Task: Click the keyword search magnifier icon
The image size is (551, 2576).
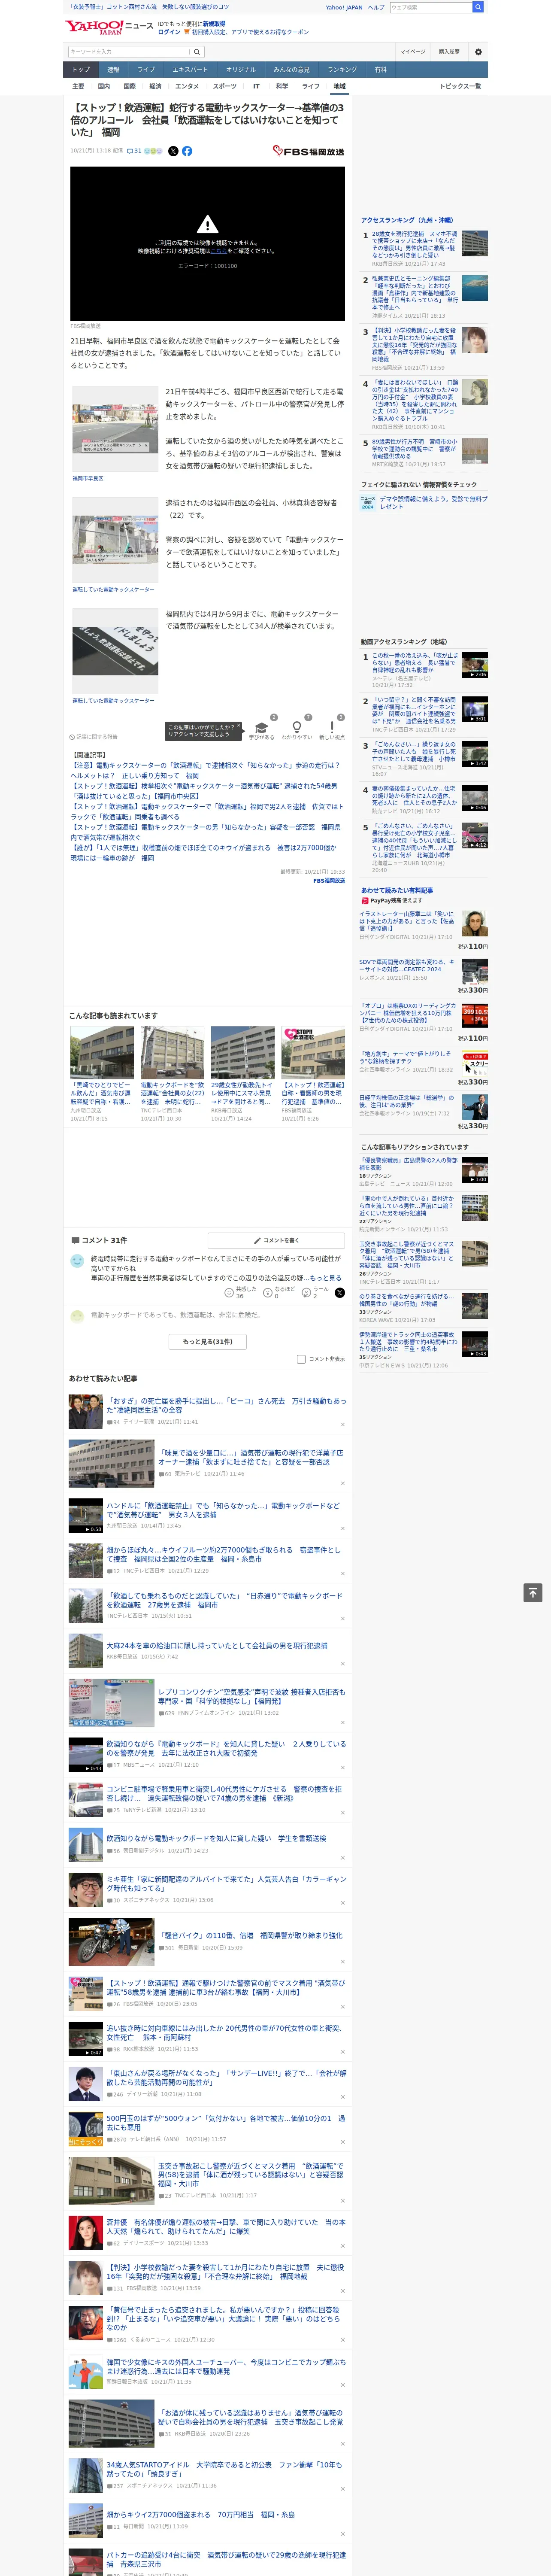Action: 197,51
